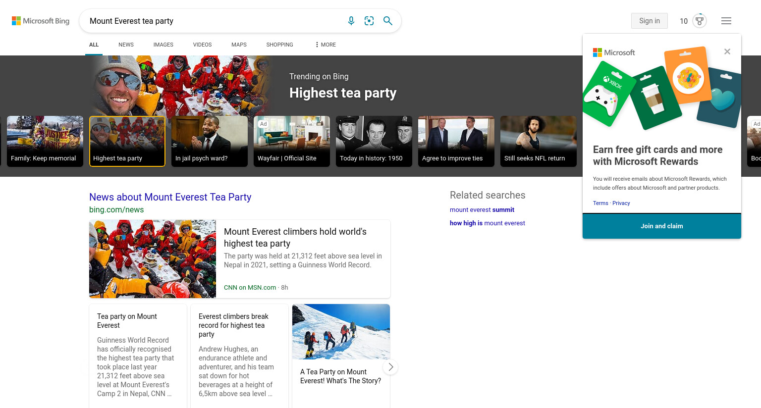Open the Privacy link in rewards popup
761x408 pixels.
621,203
